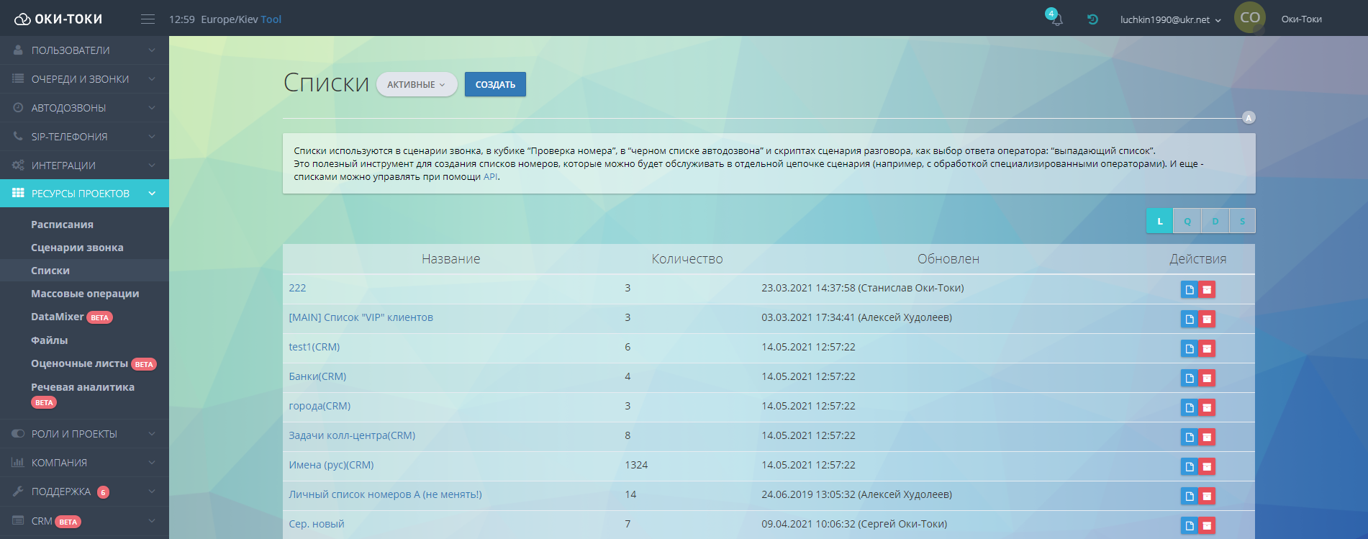Image resolution: width=1368 pixels, height=539 pixels.
Task: Archive the test1(CRM) list
Action: pos(1207,348)
